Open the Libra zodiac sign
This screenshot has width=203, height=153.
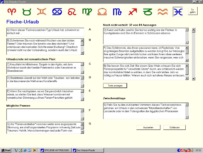coord(102,12)
